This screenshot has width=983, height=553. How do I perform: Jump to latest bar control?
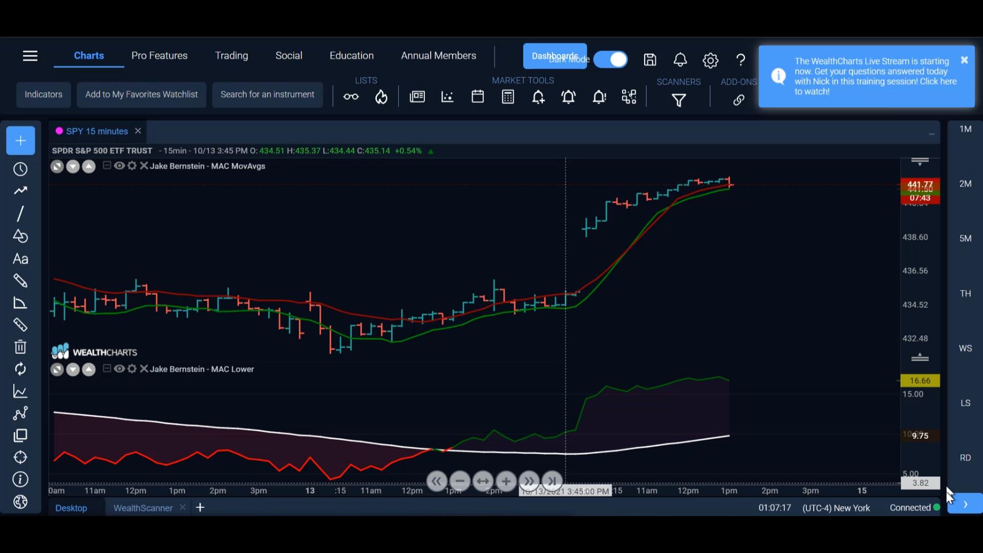(552, 481)
